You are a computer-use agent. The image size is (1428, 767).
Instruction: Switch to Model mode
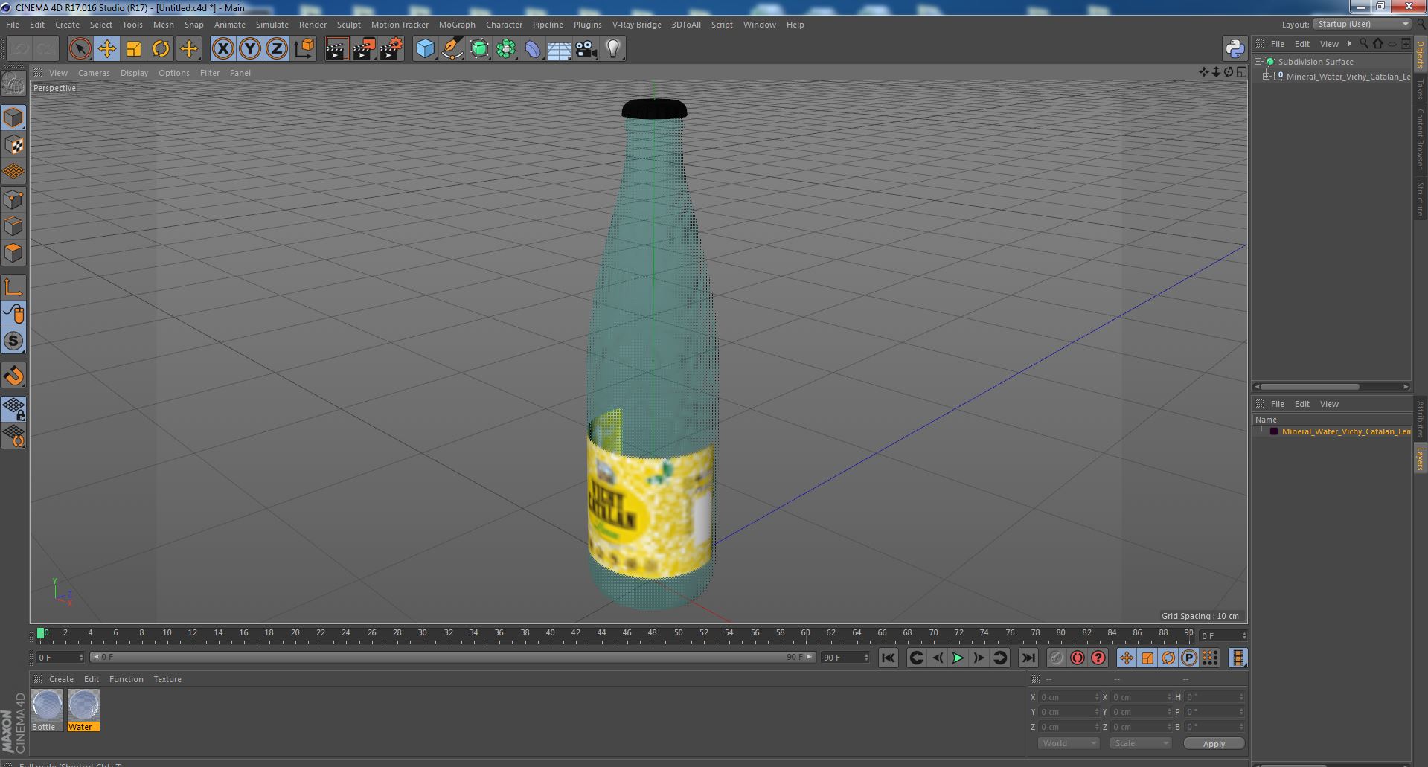tap(13, 118)
